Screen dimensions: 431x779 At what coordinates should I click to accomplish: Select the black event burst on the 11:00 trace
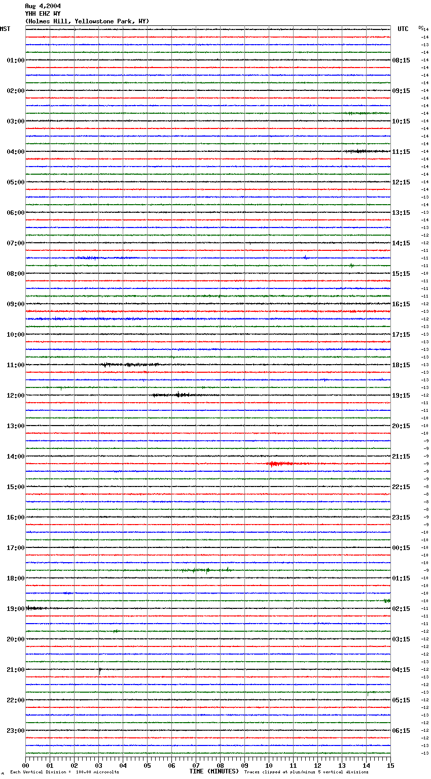(131, 365)
